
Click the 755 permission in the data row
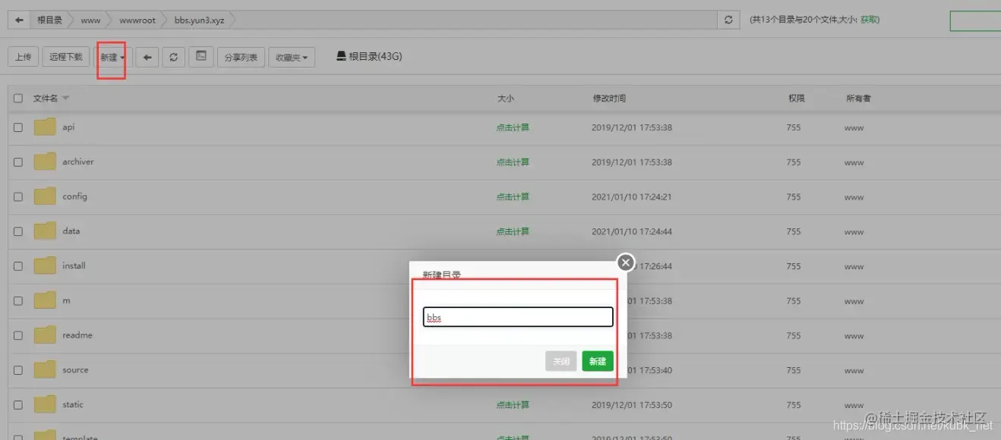(794, 231)
